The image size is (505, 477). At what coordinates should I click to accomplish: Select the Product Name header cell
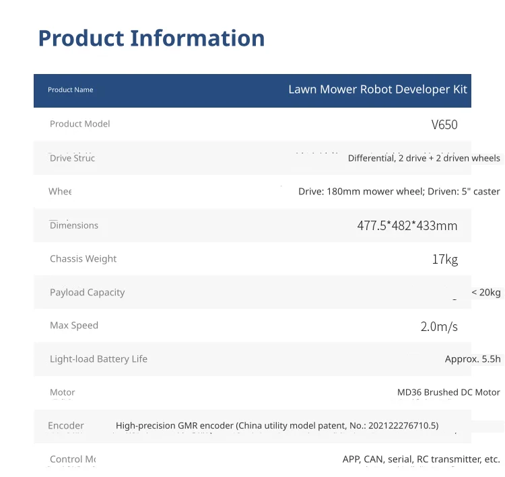coord(71,89)
